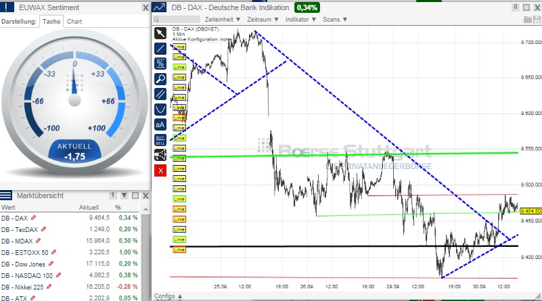Maximize the Marktübersicht panel

(135, 195)
